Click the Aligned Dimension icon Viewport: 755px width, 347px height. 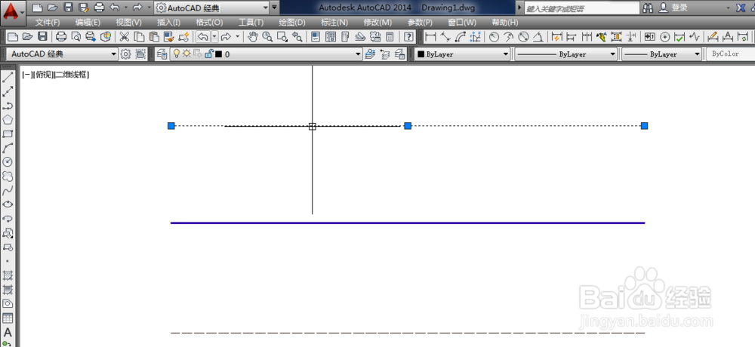(x=445, y=36)
